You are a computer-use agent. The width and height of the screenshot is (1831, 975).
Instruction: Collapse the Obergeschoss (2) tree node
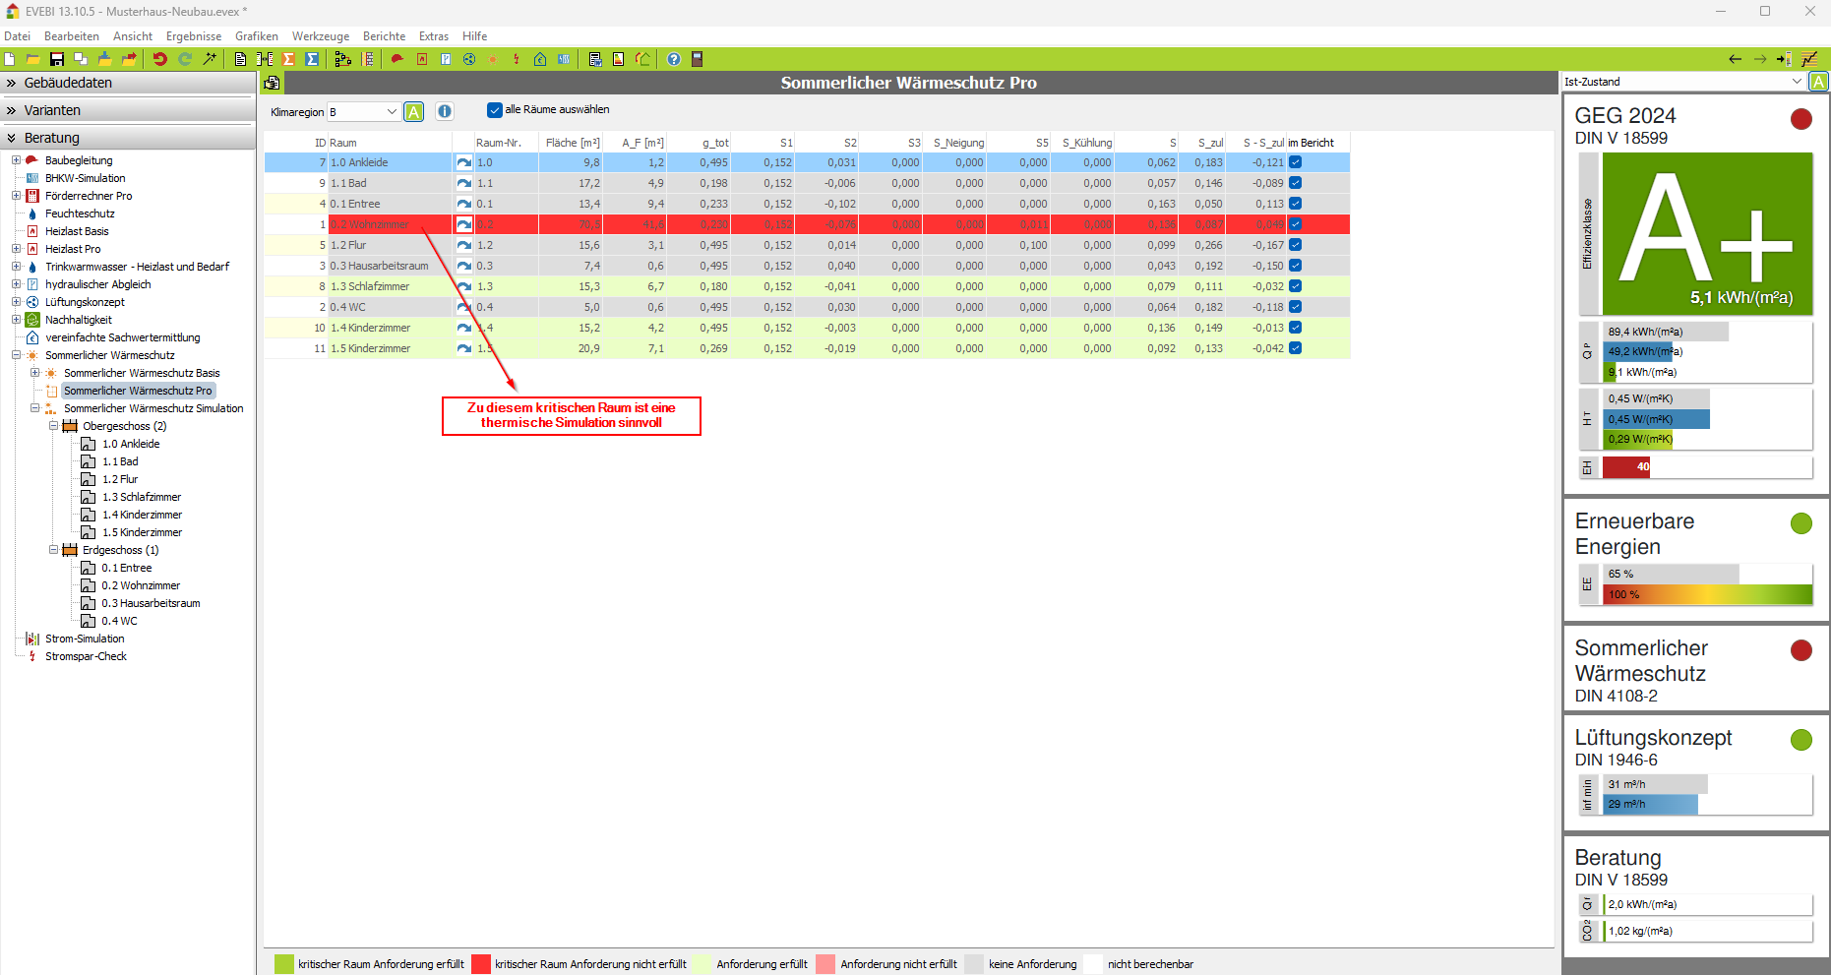(x=54, y=426)
